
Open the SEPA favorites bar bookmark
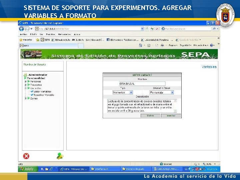pos(45,40)
